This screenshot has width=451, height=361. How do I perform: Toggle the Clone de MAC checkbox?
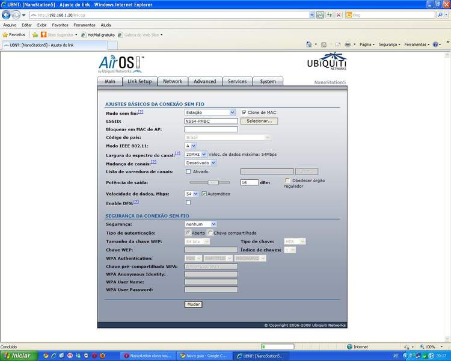pyautogui.click(x=244, y=113)
